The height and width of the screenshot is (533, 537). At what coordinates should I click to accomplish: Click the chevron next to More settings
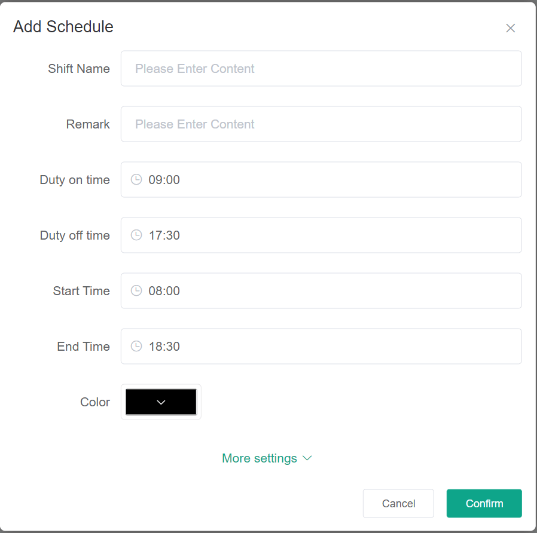pos(307,458)
